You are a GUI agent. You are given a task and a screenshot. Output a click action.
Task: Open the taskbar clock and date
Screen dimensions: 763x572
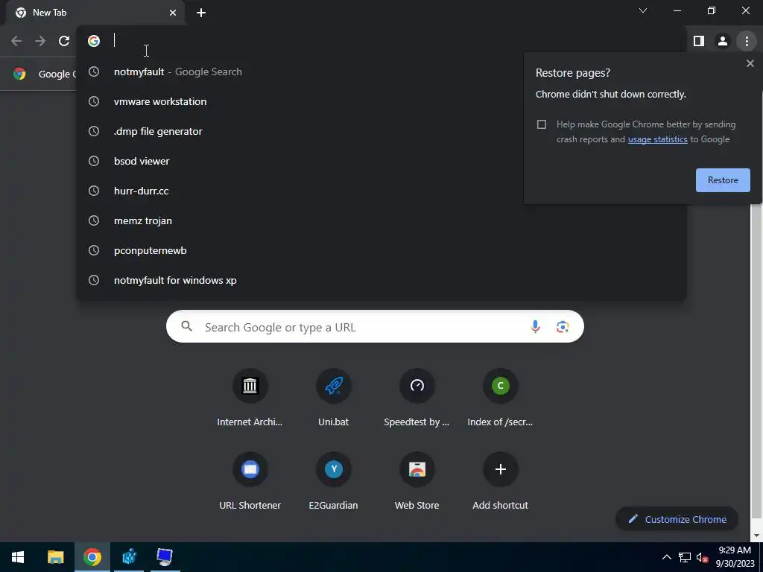click(x=735, y=557)
